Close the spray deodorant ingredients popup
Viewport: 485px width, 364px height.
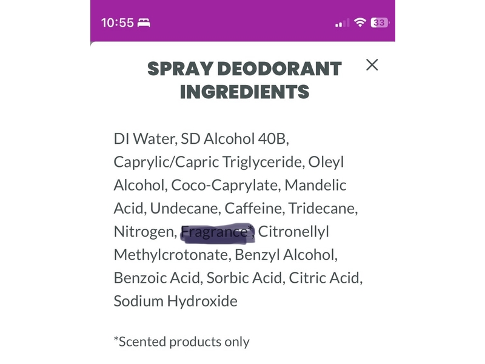click(x=372, y=65)
